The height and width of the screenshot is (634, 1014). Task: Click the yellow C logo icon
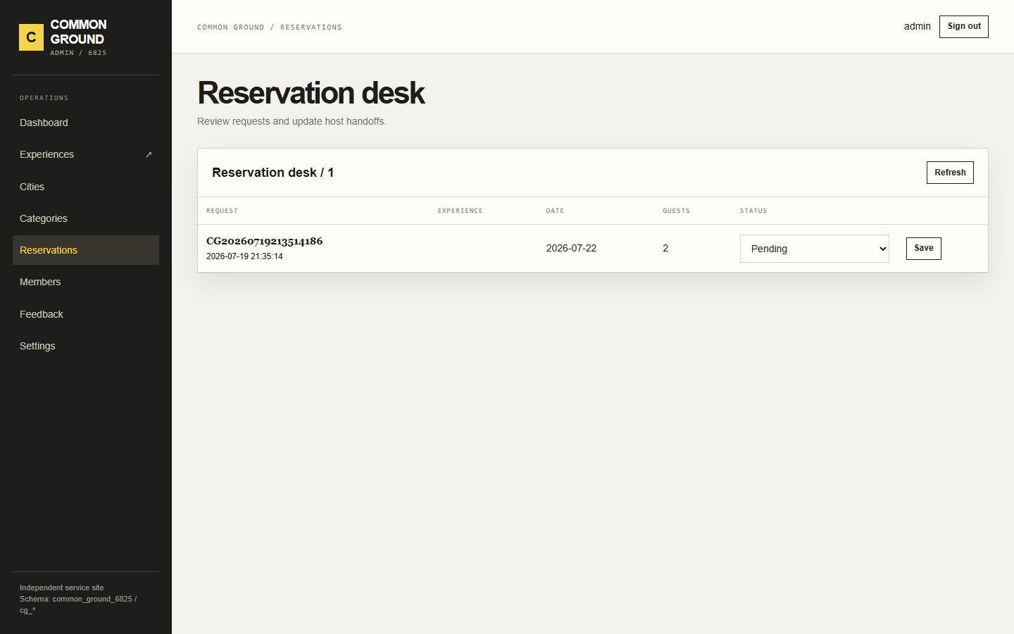pos(31,37)
